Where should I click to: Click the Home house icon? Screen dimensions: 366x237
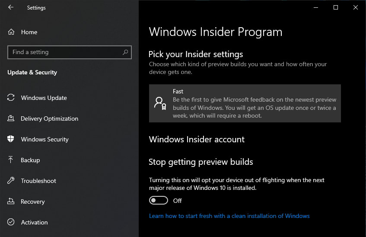tap(11, 32)
